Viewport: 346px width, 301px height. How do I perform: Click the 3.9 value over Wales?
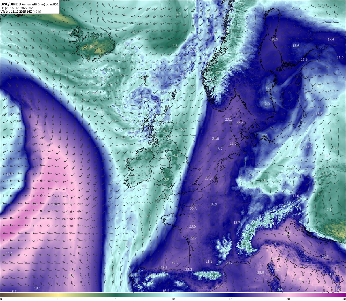pos(167,179)
